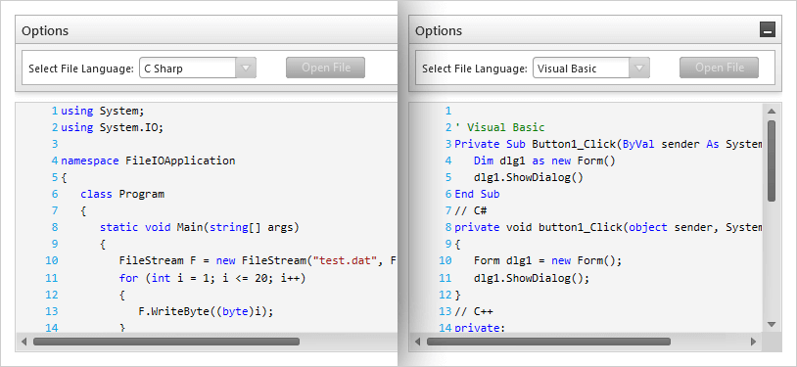
Task: Click the "static void Main" line
Action: point(200,227)
